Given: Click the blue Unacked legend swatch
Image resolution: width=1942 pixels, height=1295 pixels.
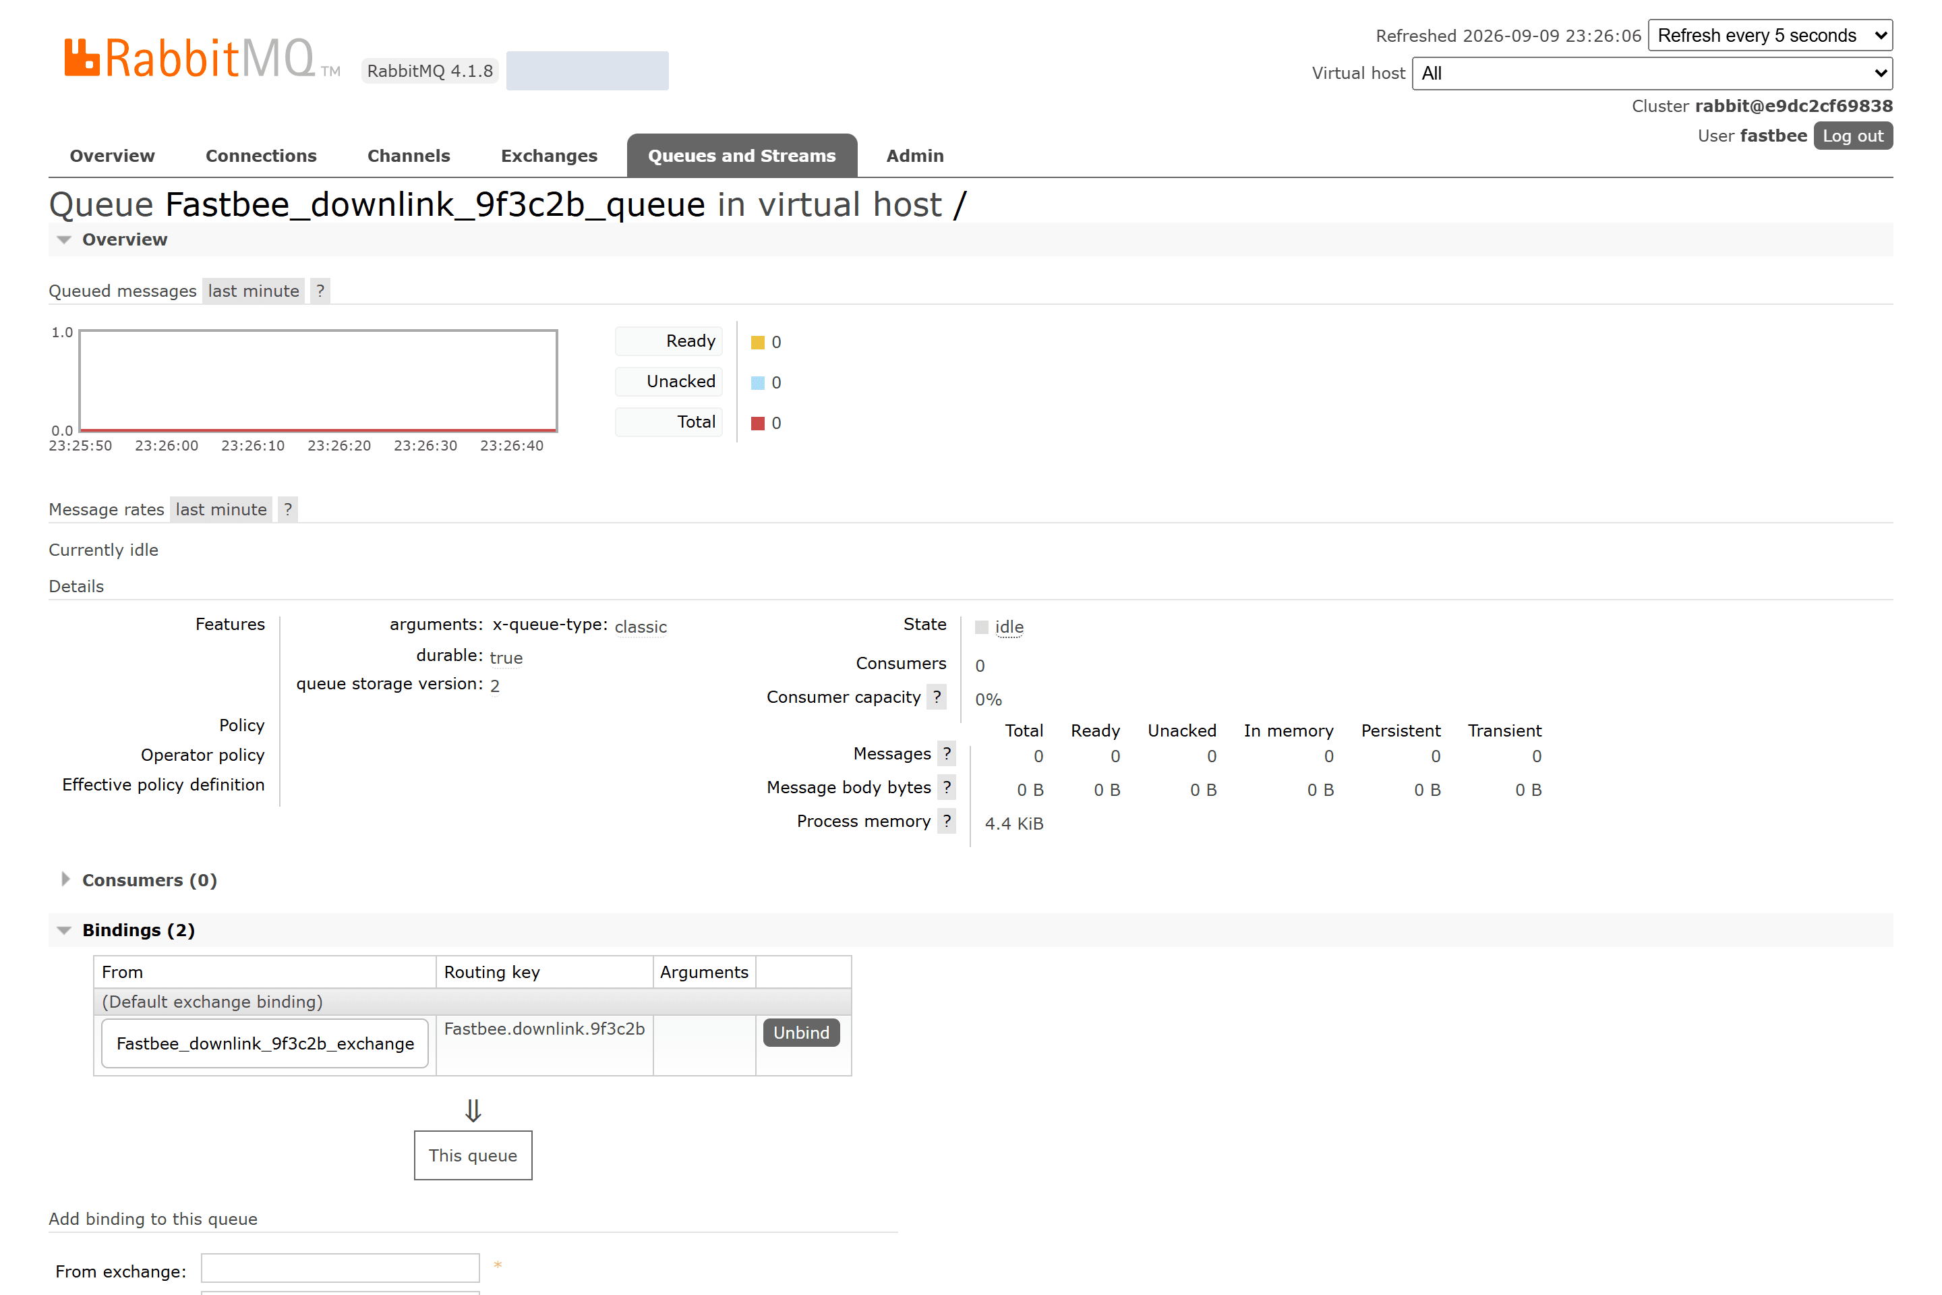Looking at the screenshot, I should (x=758, y=383).
